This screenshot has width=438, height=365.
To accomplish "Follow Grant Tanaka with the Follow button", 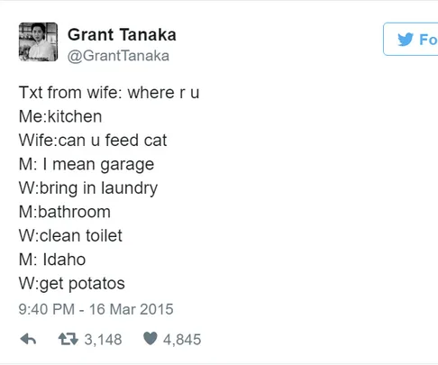I will [411, 39].
